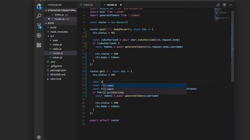The image size is (250, 140).
Task: Collapse the ОТКРЫТЫЕ РЕДАКТОРЫ section
Action: pyautogui.click(x=61, y=10)
